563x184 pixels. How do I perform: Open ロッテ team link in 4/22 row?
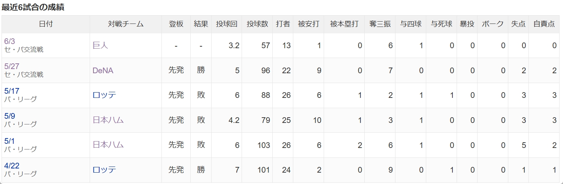[x=104, y=170]
